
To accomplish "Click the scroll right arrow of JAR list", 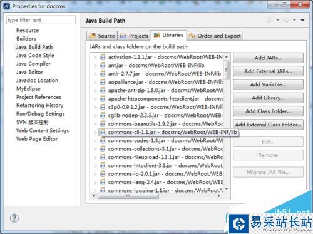I will pos(219,196).
